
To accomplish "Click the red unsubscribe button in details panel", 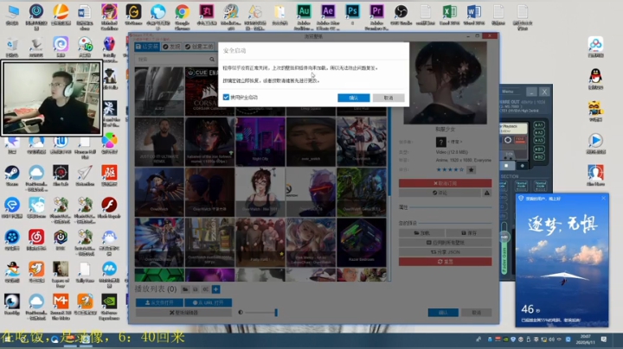I will tap(445, 183).
